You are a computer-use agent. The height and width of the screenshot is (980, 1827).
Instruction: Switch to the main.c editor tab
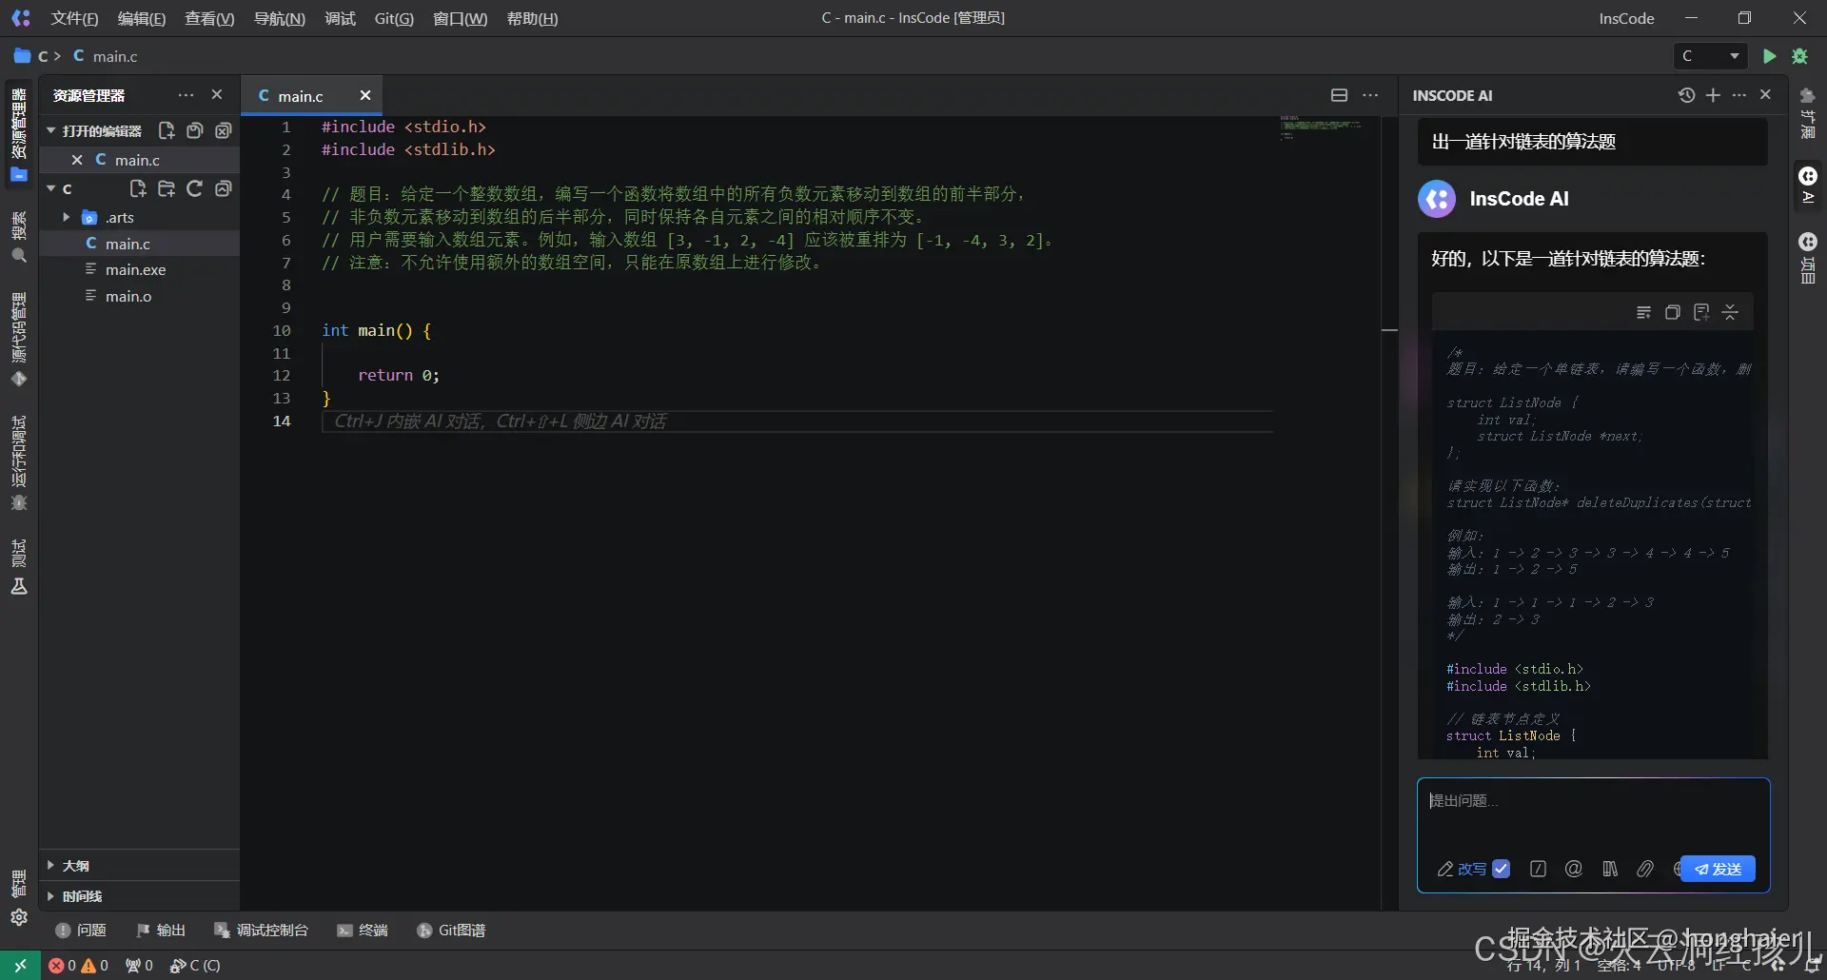301,96
